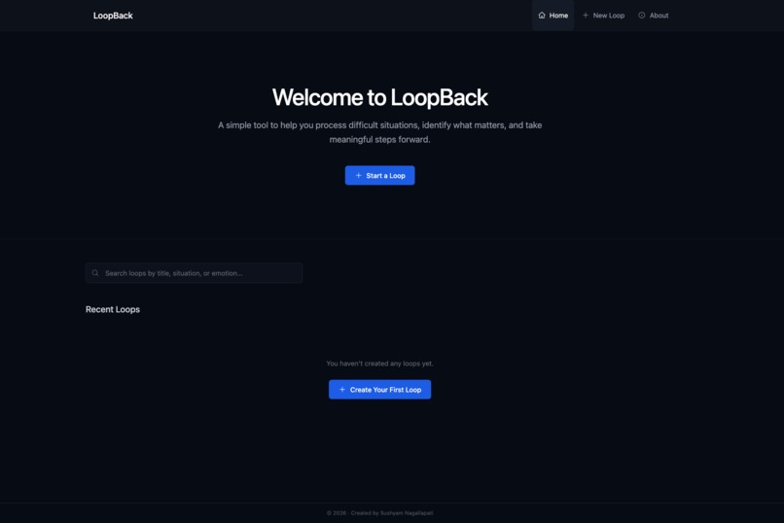Select the Recent Loops heading
Image resolution: width=784 pixels, height=523 pixels.
113,309
